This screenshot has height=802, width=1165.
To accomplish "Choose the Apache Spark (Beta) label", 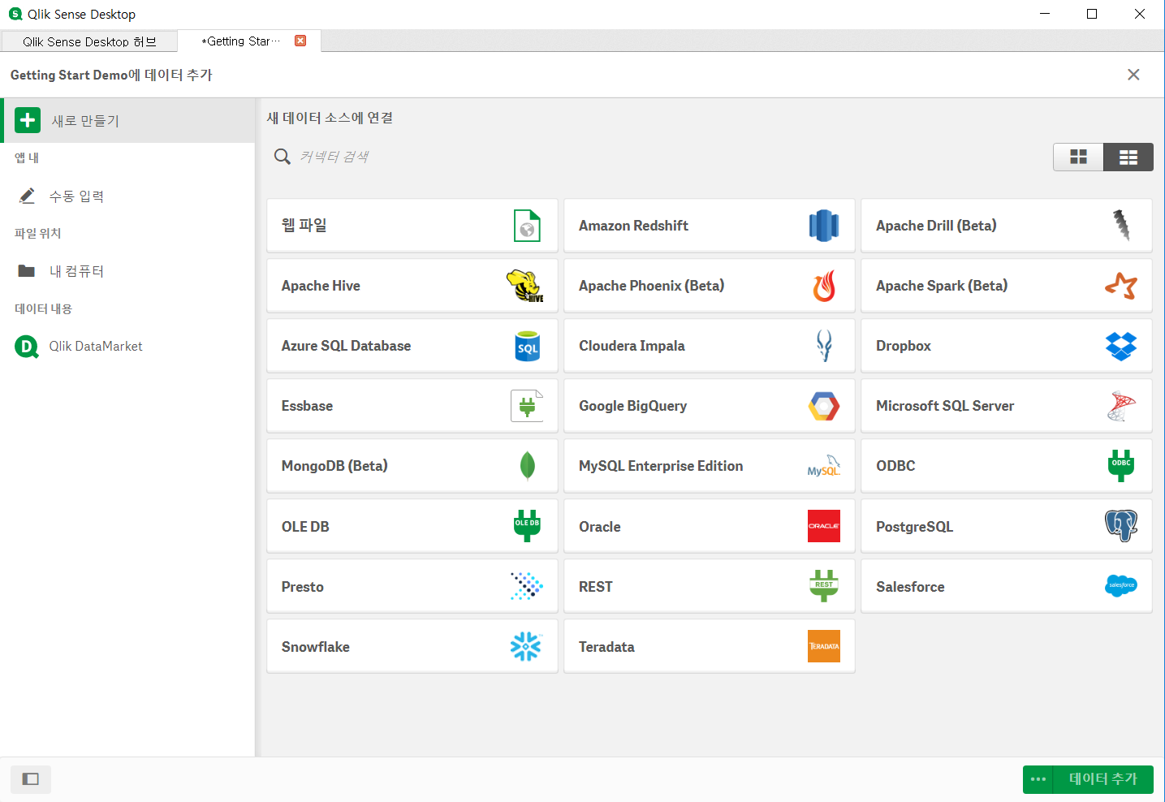I will pos(942,286).
